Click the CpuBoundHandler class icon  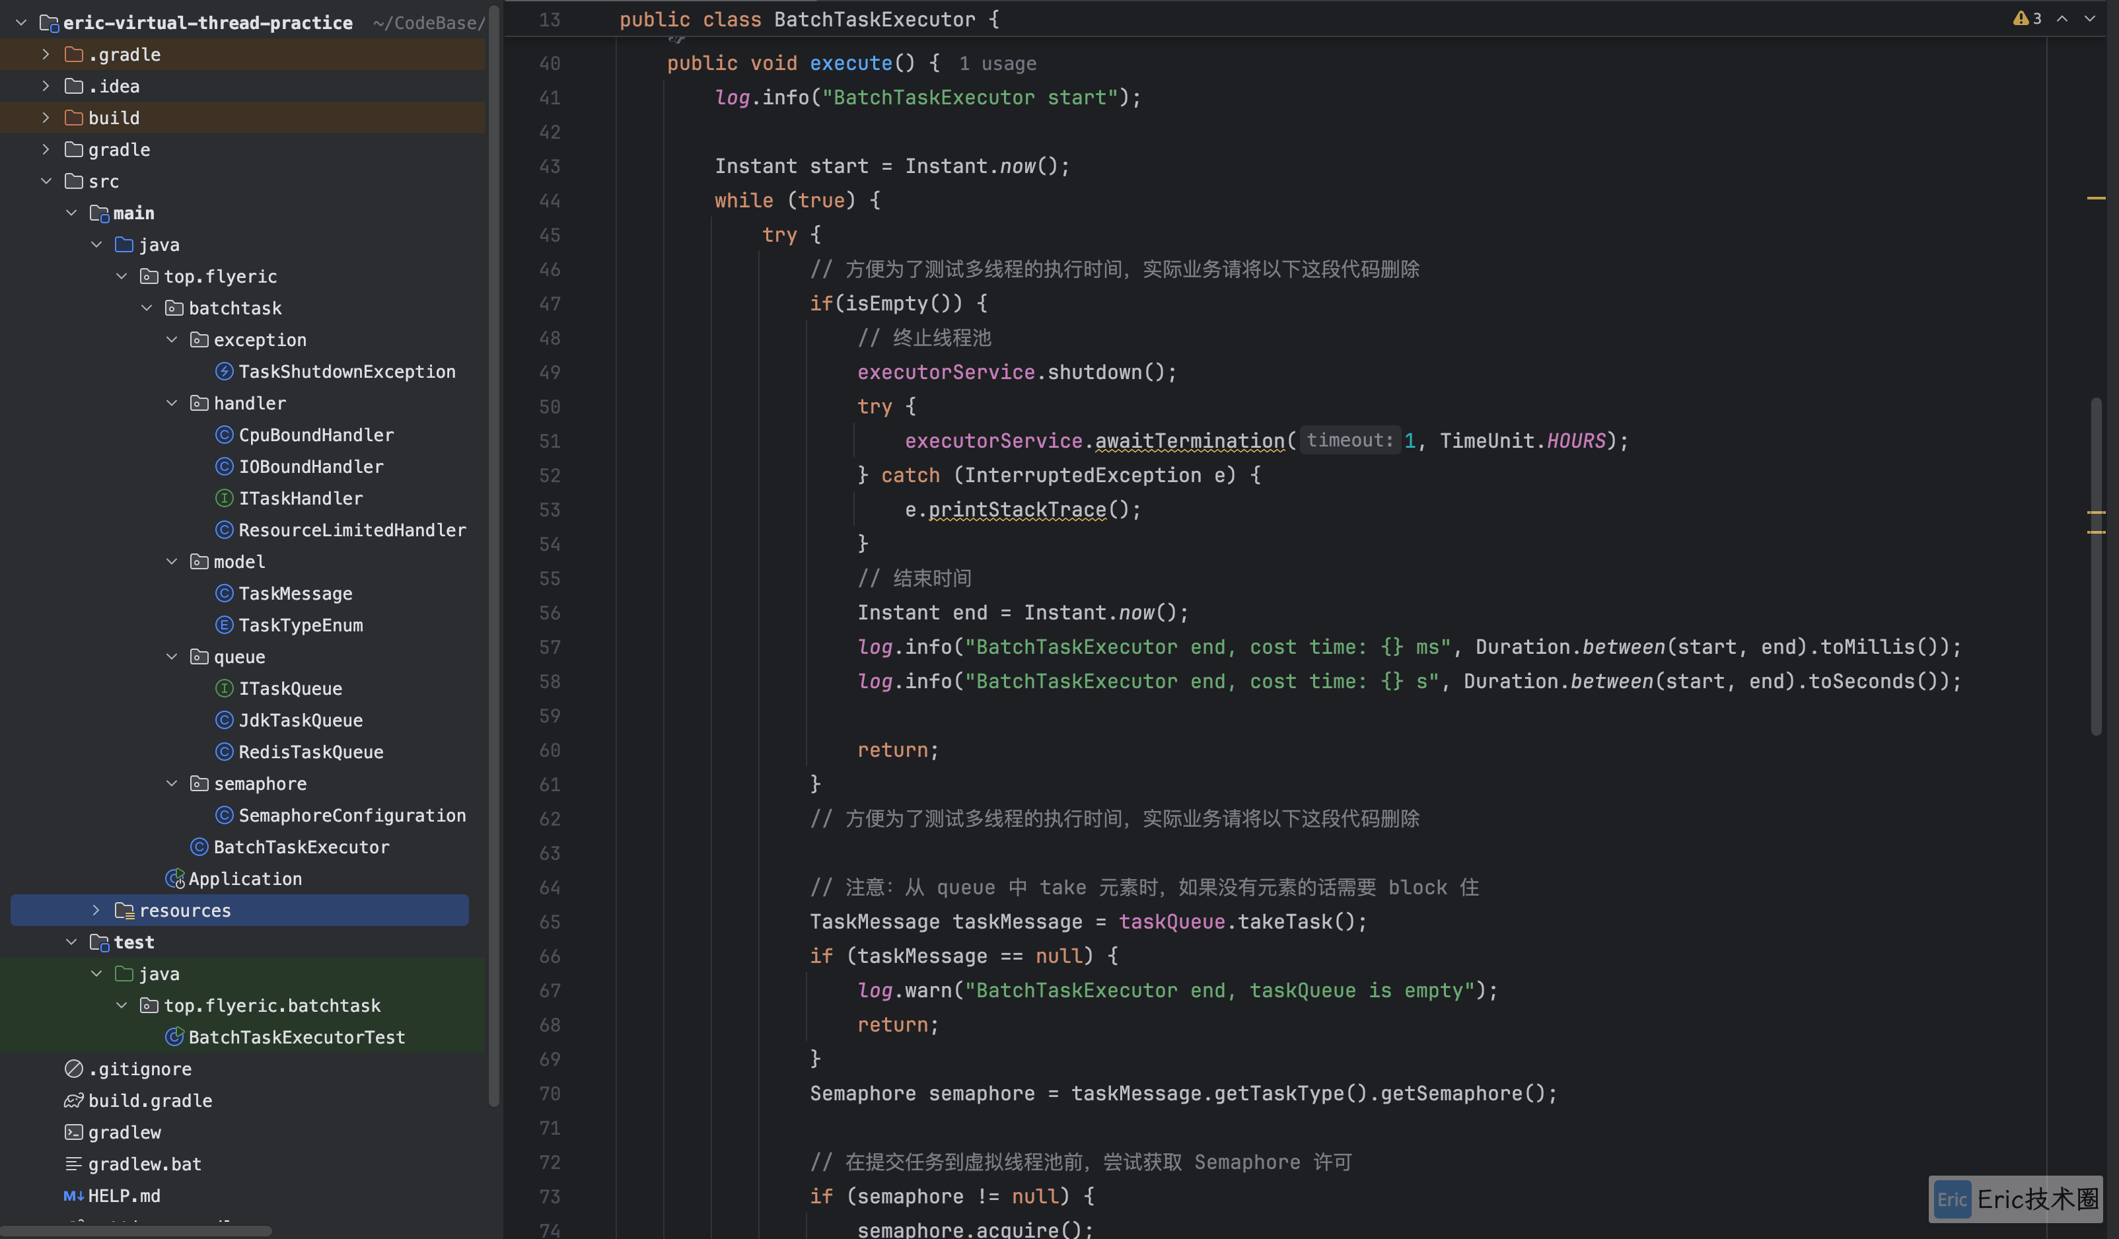tap(224, 435)
